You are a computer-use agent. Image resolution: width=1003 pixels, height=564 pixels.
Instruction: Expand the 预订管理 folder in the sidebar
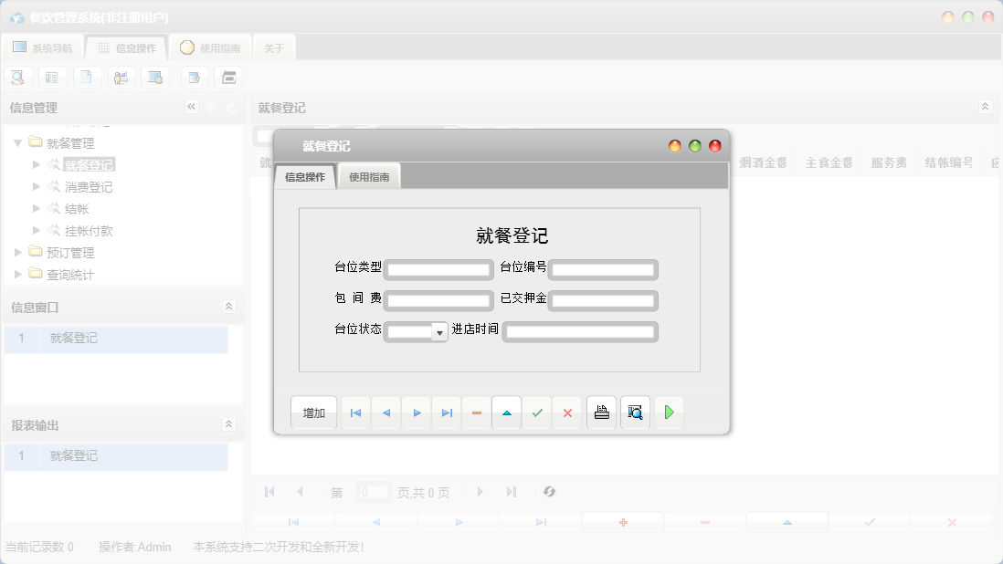[17, 252]
